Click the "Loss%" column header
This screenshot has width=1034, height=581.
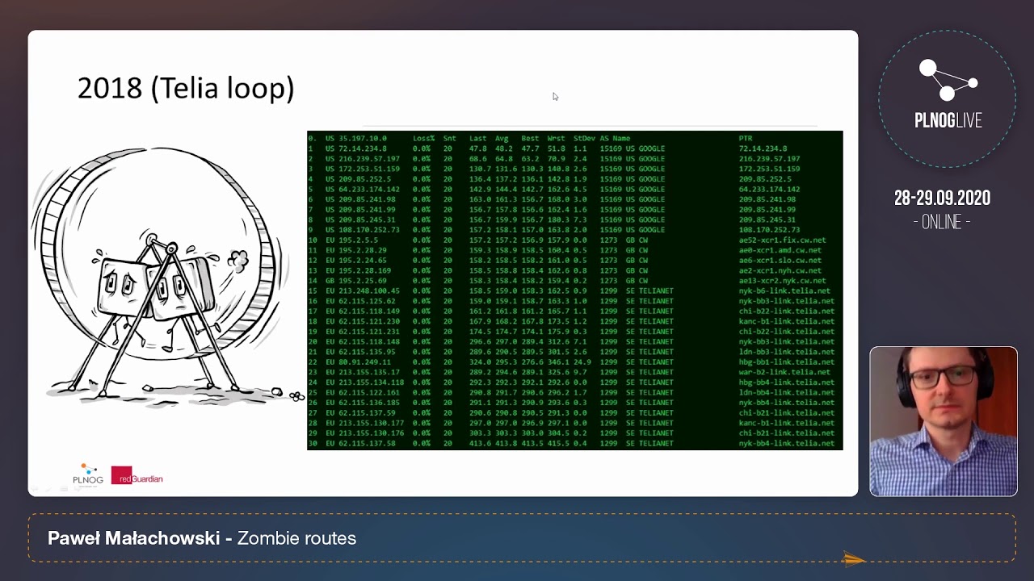click(x=424, y=139)
